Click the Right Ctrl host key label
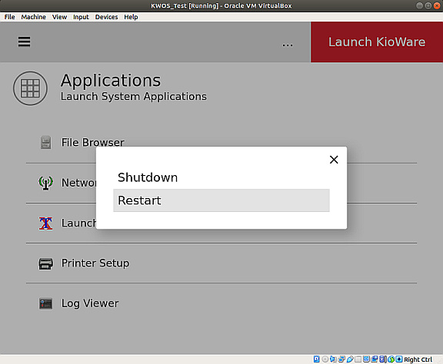 point(418,359)
